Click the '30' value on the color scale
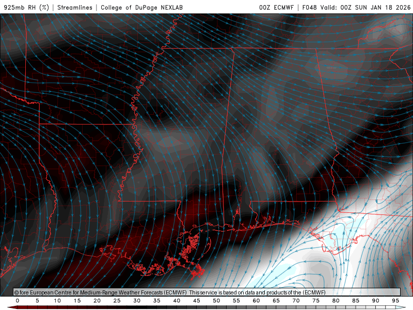 pyautogui.click(x=137, y=301)
